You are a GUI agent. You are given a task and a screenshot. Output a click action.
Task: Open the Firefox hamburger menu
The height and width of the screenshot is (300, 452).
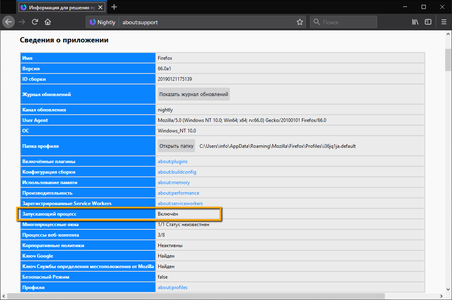click(x=444, y=22)
